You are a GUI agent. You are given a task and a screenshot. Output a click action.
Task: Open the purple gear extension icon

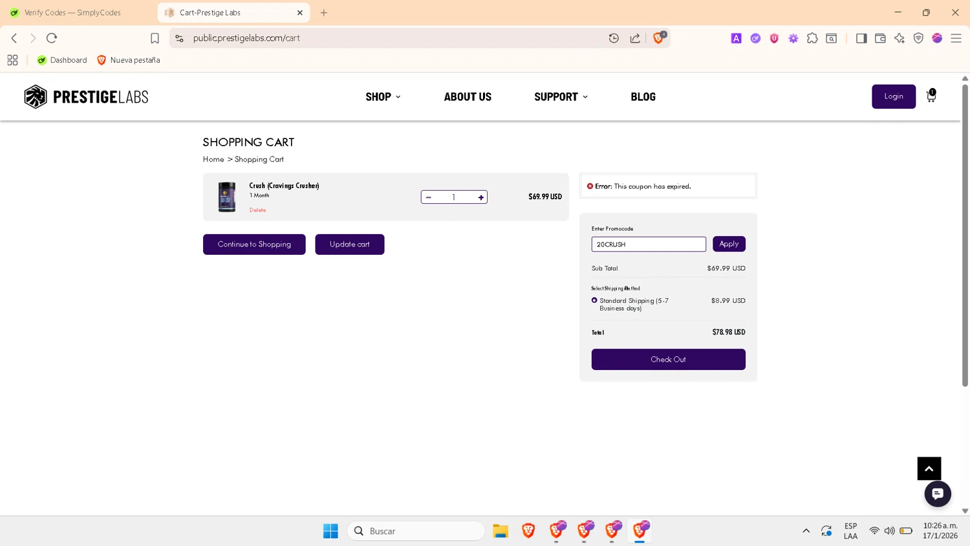[793, 38]
